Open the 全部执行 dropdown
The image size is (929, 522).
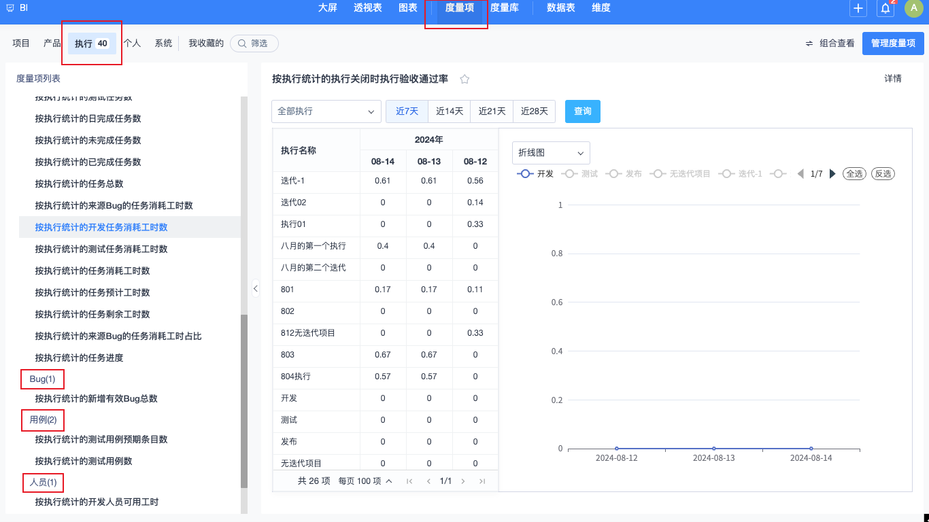coord(326,111)
